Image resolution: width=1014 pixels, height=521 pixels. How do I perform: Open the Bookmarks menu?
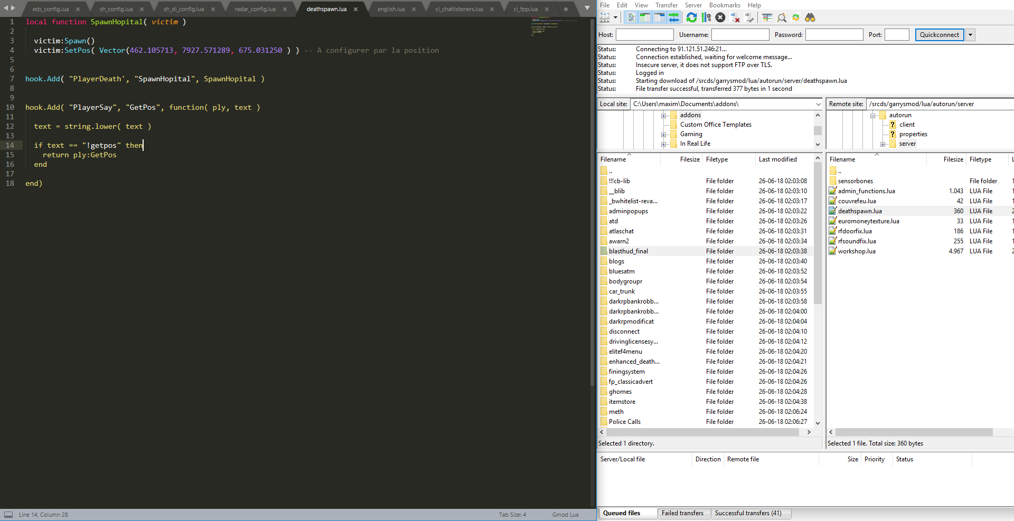tap(725, 5)
